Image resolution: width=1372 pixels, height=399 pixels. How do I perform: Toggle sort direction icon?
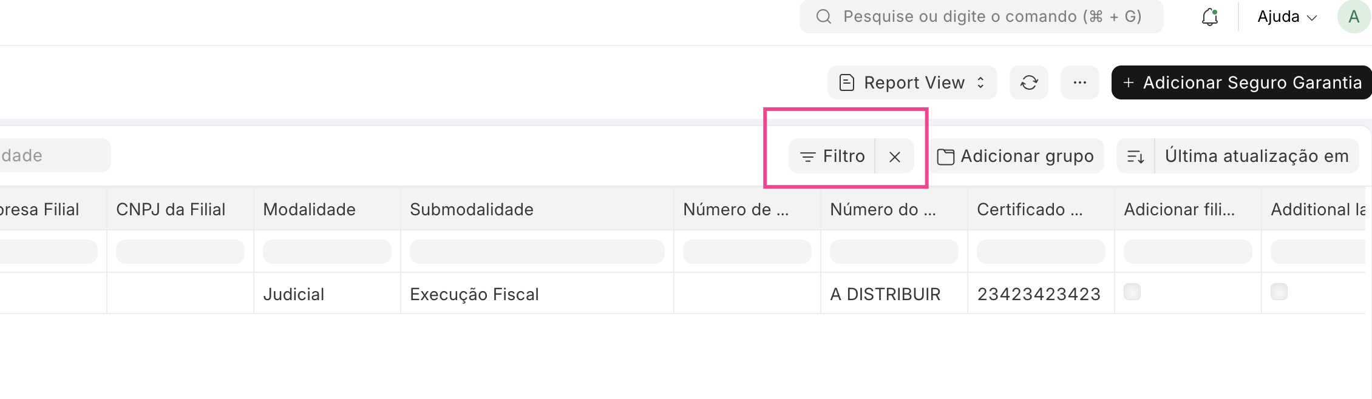pos(1136,156)
